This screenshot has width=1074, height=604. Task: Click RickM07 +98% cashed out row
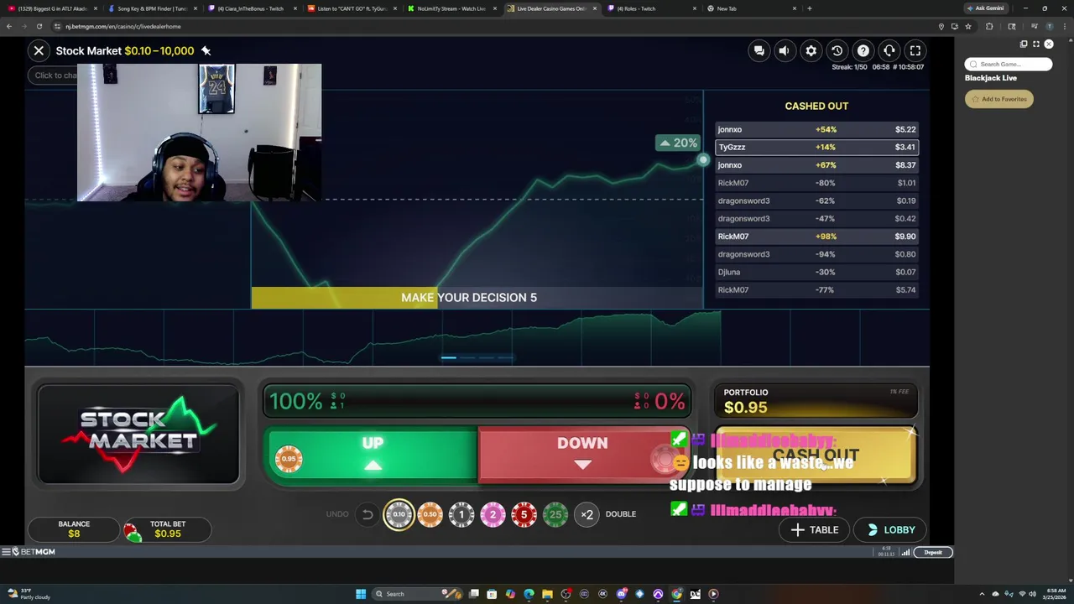tap(816, 237)
